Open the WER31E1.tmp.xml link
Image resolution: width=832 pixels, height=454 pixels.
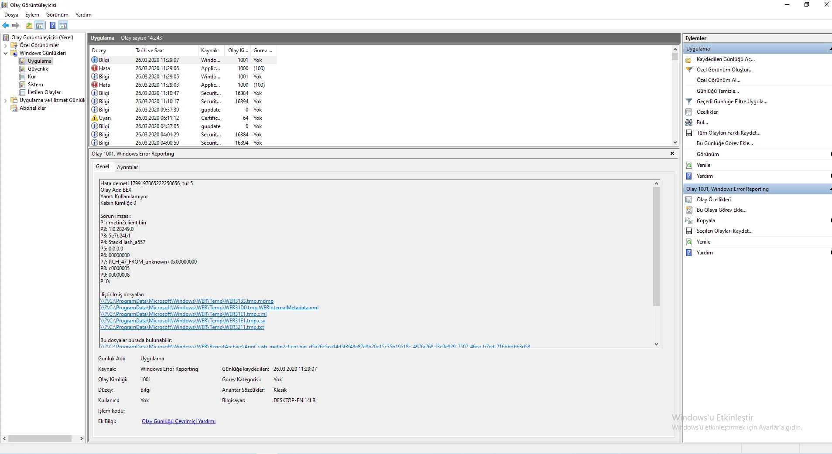pos(183,314)
